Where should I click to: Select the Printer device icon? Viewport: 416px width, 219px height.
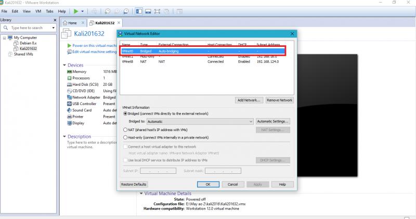69,117
